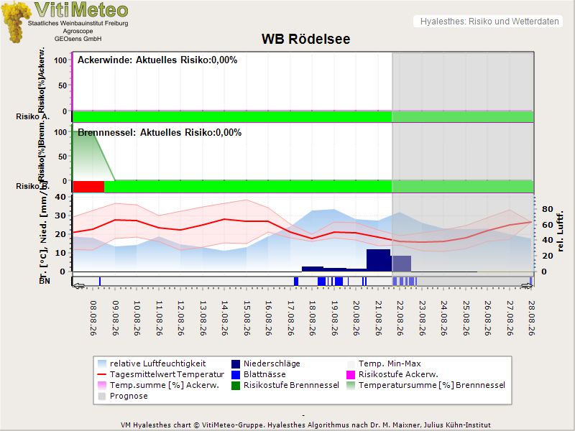Click the VM Hyalesthes chart copyright footer
The image size is (575, 431).
tap(305, 425)
